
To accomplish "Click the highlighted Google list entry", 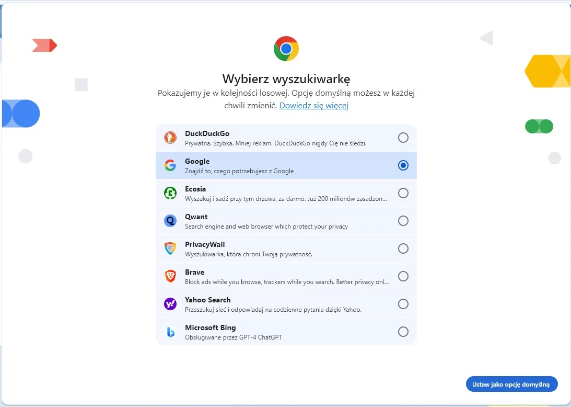I will 286,165.
